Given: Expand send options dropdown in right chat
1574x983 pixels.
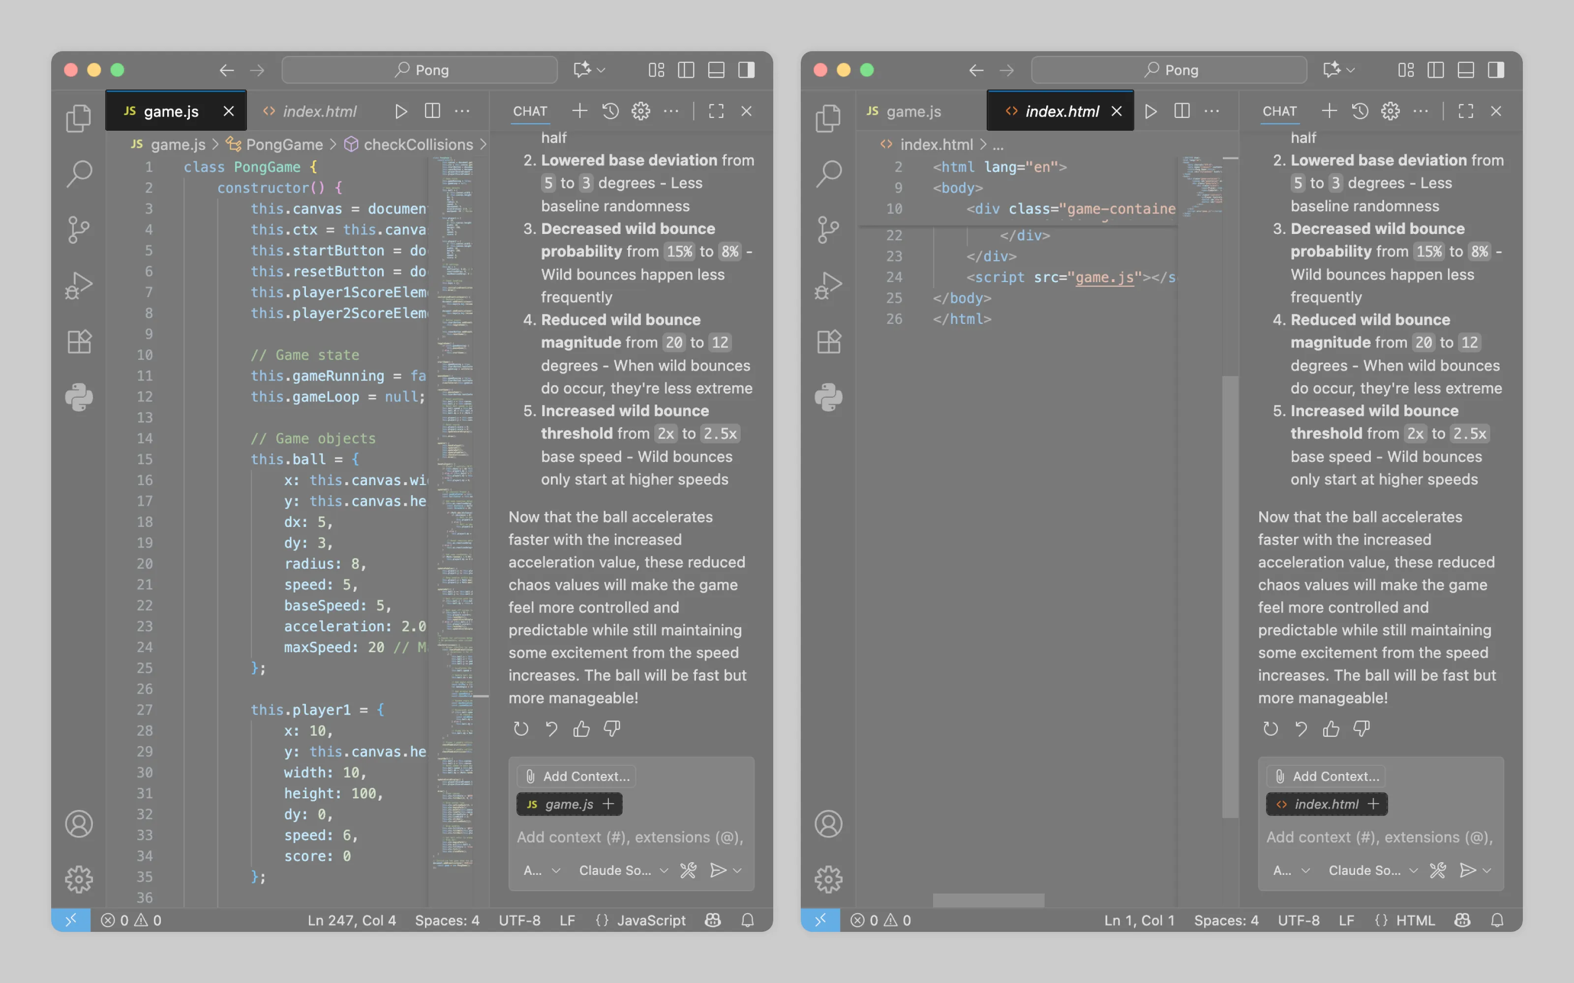Looking at the screenshot, I should (x=1487, y=870).
